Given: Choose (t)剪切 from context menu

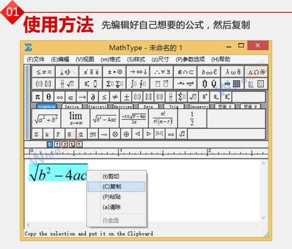Looking at the screenshot, I should click(x=117, y=176).
